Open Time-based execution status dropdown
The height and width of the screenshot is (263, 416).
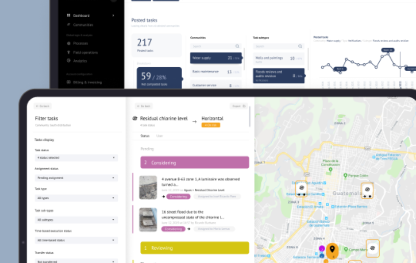(76, 240)
